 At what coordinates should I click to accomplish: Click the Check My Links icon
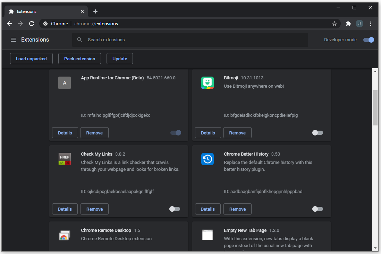click(x=65, y=159)
